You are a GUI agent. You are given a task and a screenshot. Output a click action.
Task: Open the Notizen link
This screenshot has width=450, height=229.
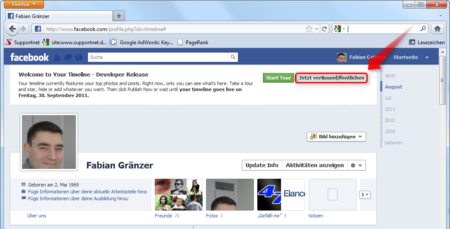[316, 216]
